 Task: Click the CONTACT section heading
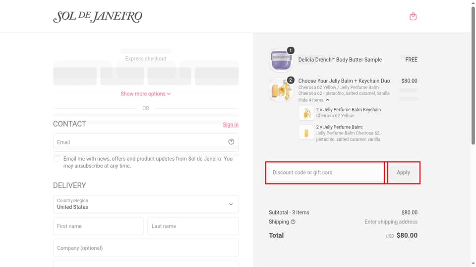pos(69,124)
